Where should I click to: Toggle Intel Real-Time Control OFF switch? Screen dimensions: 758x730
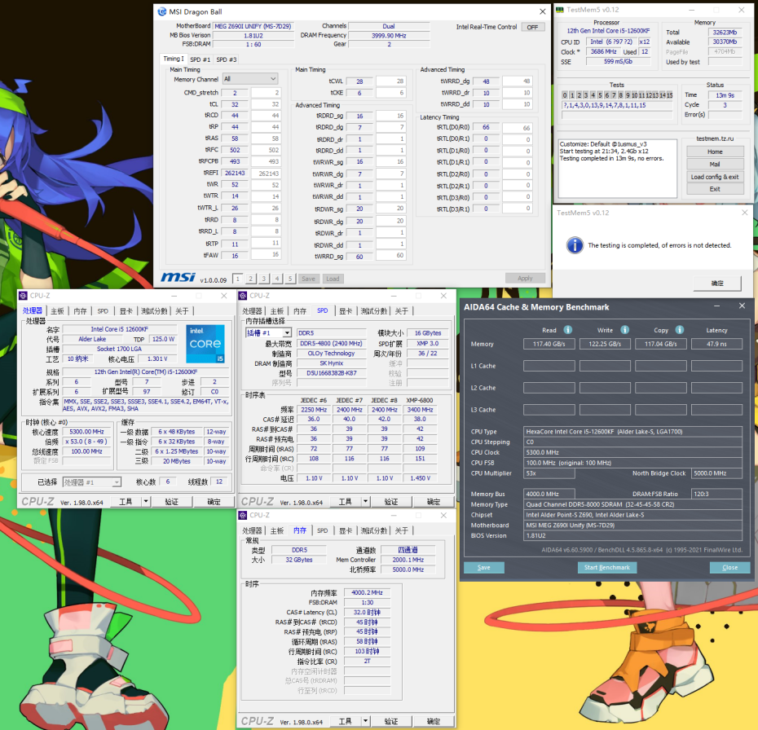point(533,27)
